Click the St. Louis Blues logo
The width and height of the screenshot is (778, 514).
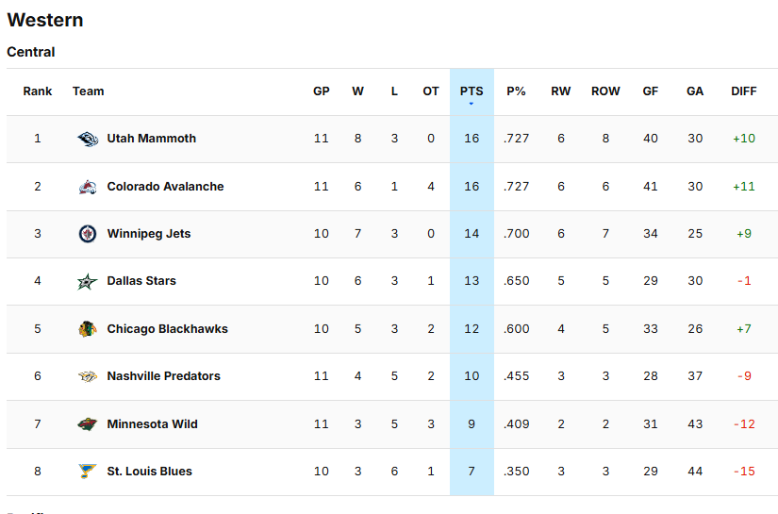point(88,472)
